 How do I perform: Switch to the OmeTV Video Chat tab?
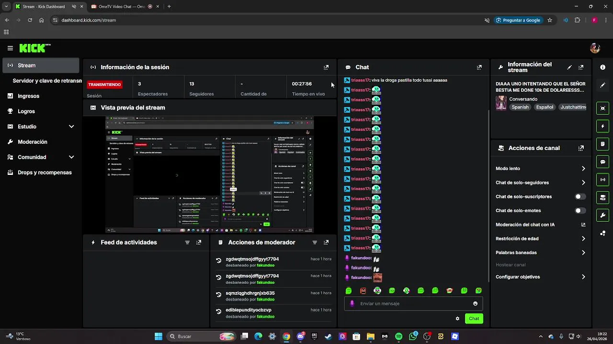pyautogui.click(x=122, y=7)
